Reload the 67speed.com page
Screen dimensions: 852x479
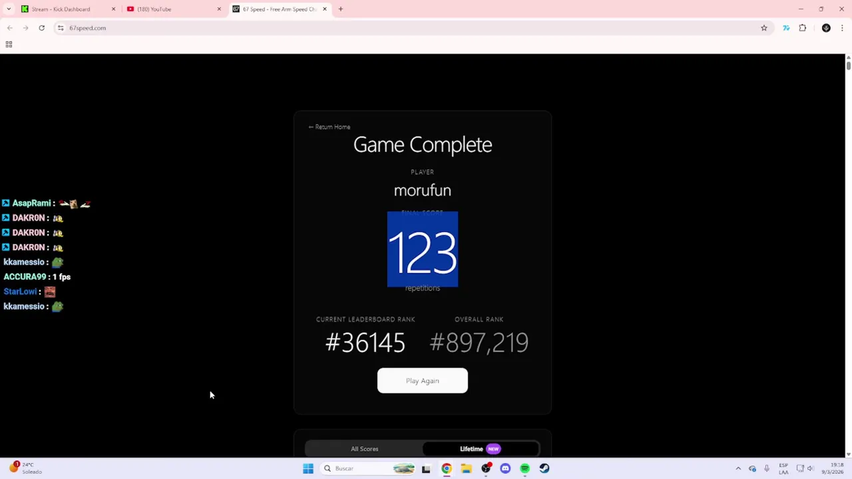coord(41,28)
